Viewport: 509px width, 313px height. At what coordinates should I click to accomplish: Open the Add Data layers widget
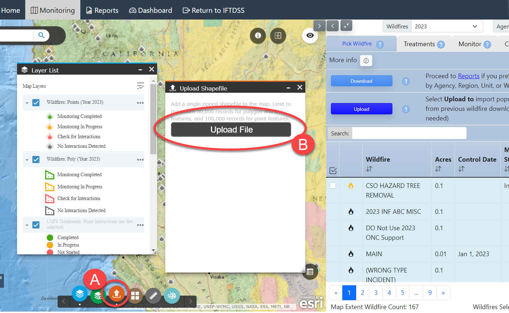point(97,295)
